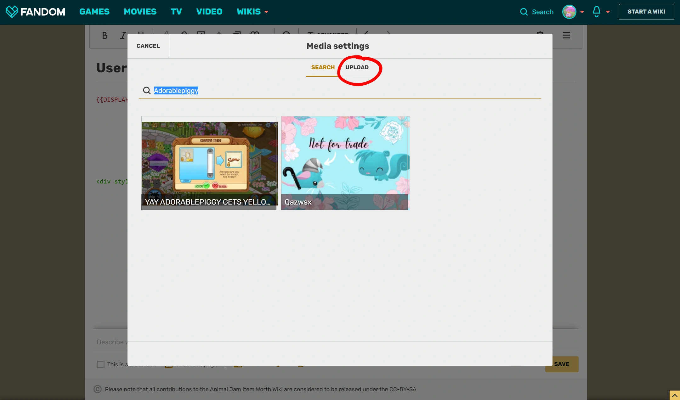This screenshot has width=680, height=400.
Task: Switch to the Upload tab
Action: (x=357, y=67)
